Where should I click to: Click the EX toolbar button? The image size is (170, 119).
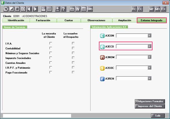[x=163, y=9]
